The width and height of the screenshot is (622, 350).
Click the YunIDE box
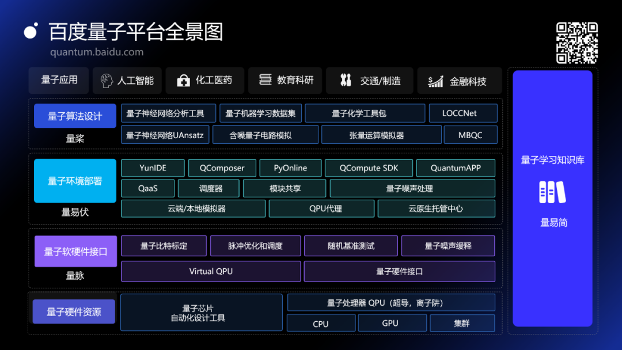153,168
